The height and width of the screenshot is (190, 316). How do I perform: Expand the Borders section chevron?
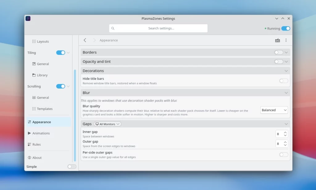click(286, 52)
